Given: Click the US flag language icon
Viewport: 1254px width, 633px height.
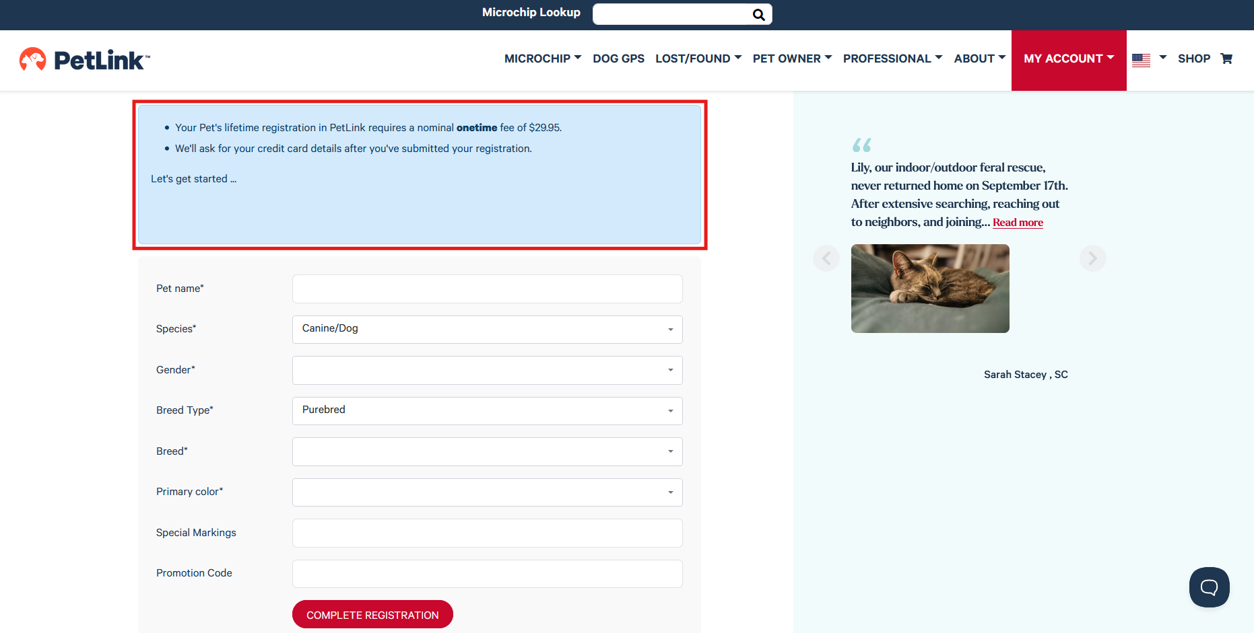Looking at the screenshot, I should [1141, 60].
